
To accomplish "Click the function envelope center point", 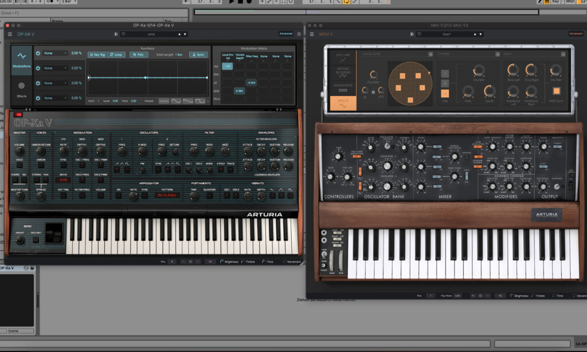I will [146, 77].
